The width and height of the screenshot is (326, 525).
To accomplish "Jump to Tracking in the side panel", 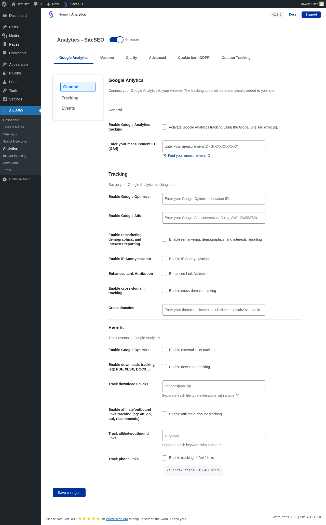I will click(x=70, y=98).
